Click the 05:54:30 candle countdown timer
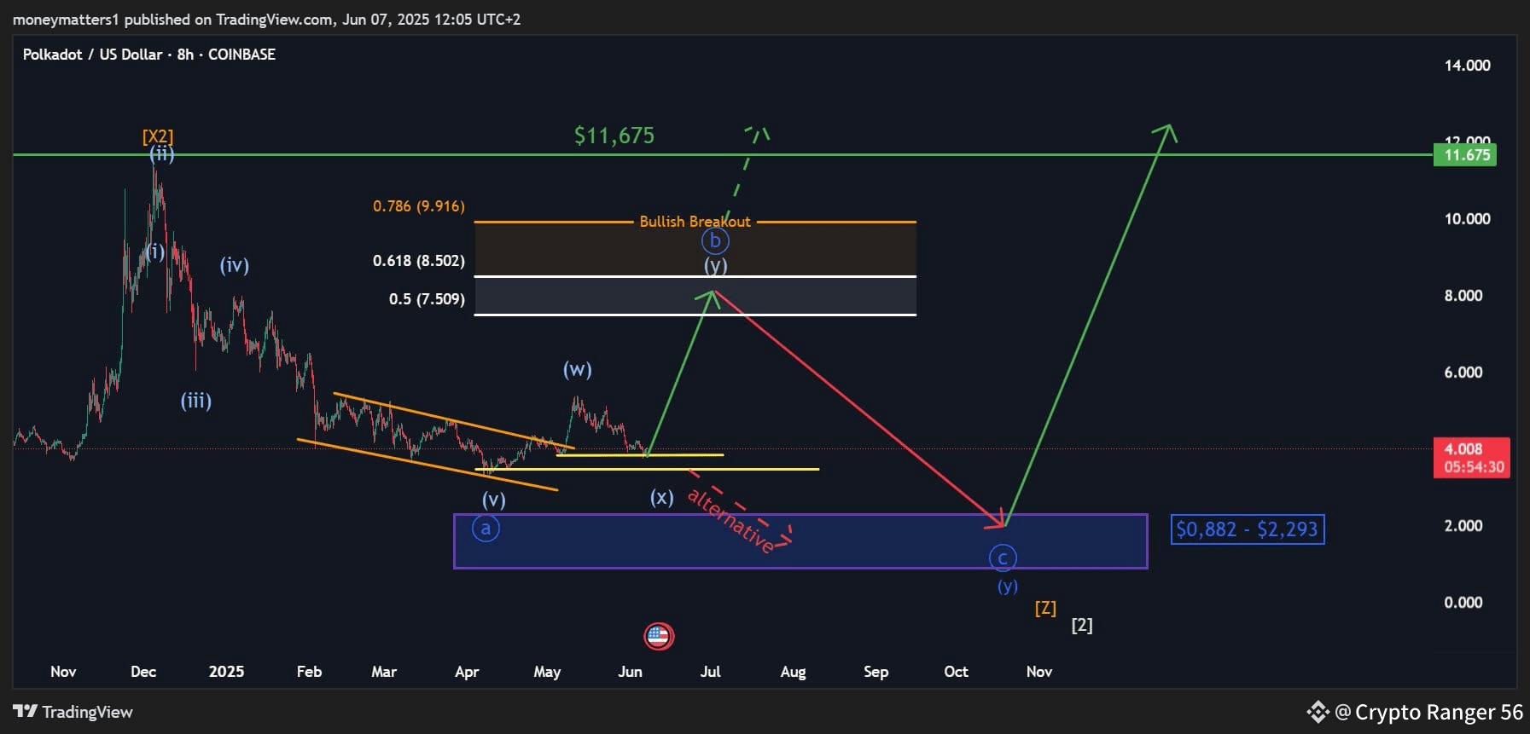Screen dimensions: 1530x734 pos(1473,467)
